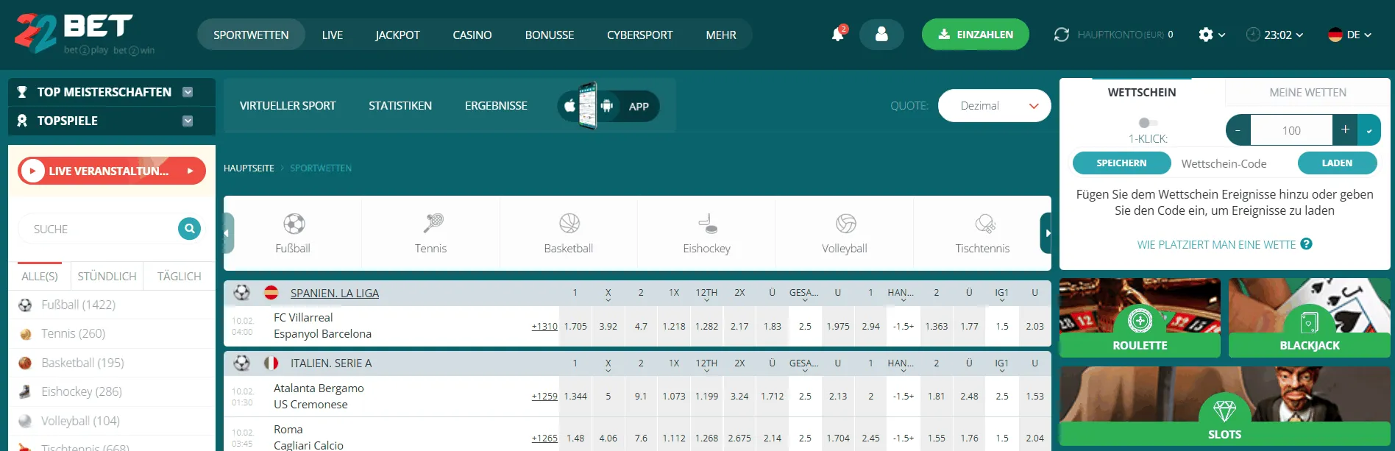The height and width of the screenshot is (451, 1395).
Task: Open the CYBERSPORT main menu item
Action: point(640,35)
